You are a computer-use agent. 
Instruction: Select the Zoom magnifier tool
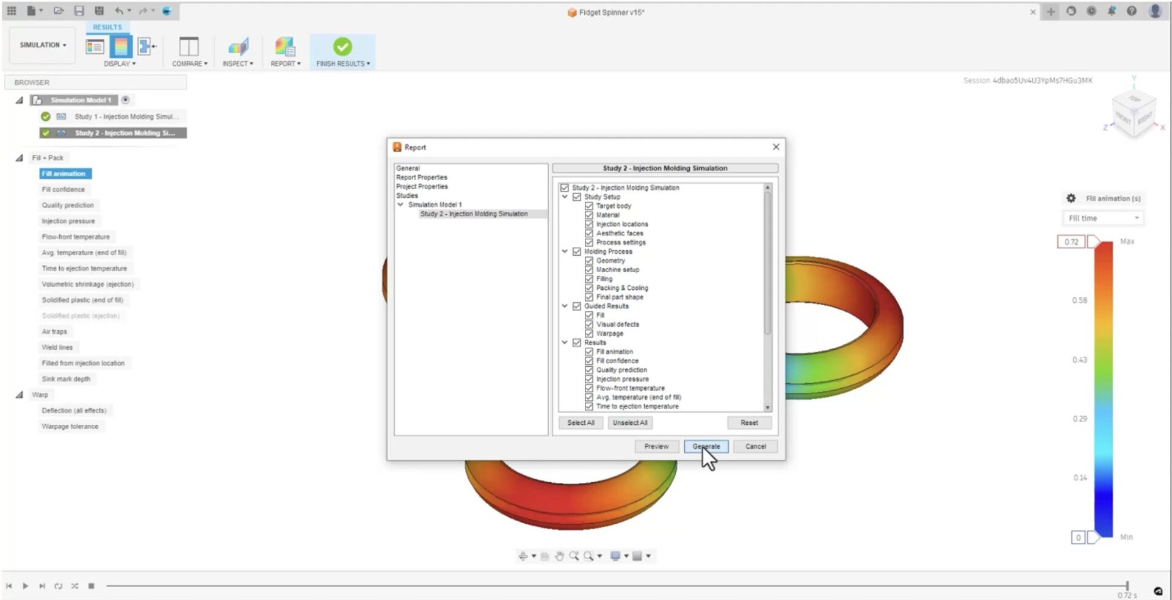click(x=574, y=556)
